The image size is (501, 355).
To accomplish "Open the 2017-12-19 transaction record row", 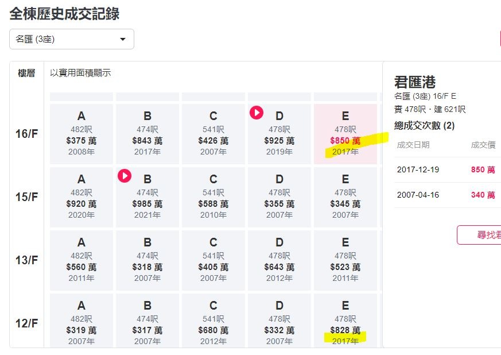I will point(448,170).
